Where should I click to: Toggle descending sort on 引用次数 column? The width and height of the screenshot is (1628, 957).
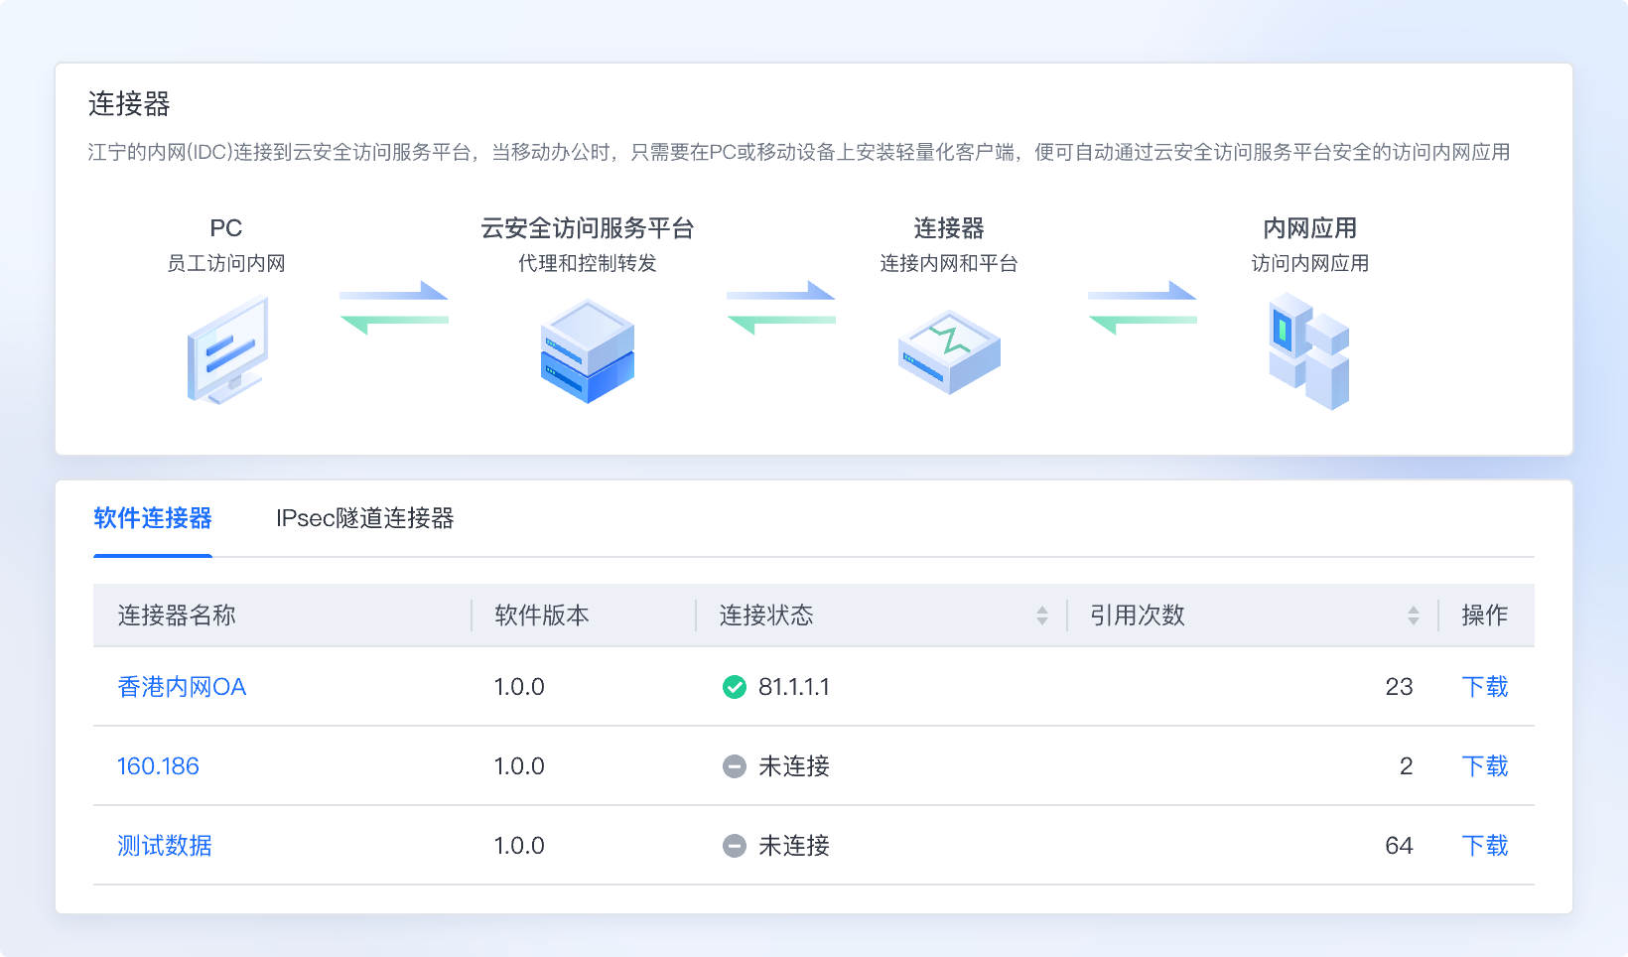(1414, 621)
